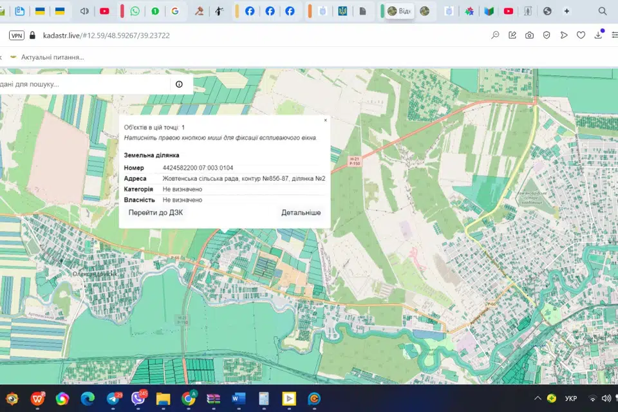Open Microsoft Word from the taskbar
618x412 pixels.
click(x=238, y=398)
